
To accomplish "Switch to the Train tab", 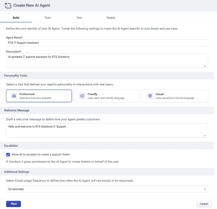I will click(x=48, y=18).
